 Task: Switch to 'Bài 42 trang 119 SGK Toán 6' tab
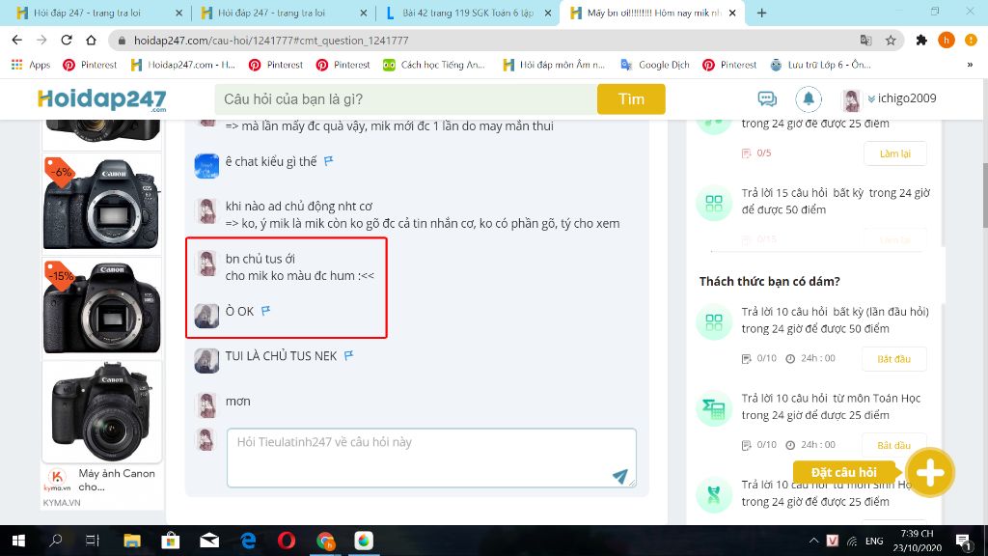tap(468, 13)
